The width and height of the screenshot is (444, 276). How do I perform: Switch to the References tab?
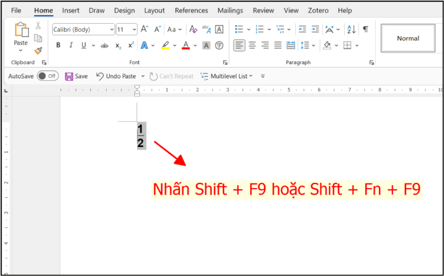tap(191, 11)
